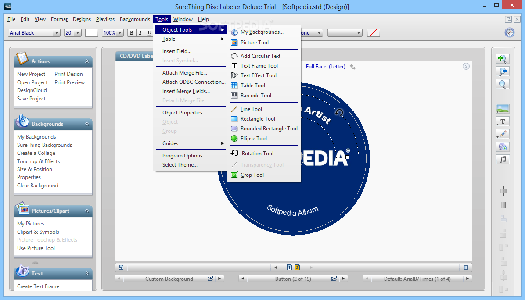This screenshot has width=525, height=300.
Task: Click Save Project link
Action: pyautogui.click(x=32, y=99)
